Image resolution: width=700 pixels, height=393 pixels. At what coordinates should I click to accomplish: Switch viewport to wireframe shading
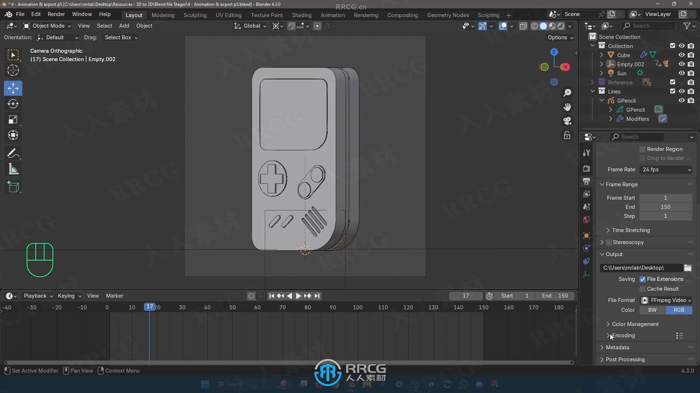click(x=534, y=26)
